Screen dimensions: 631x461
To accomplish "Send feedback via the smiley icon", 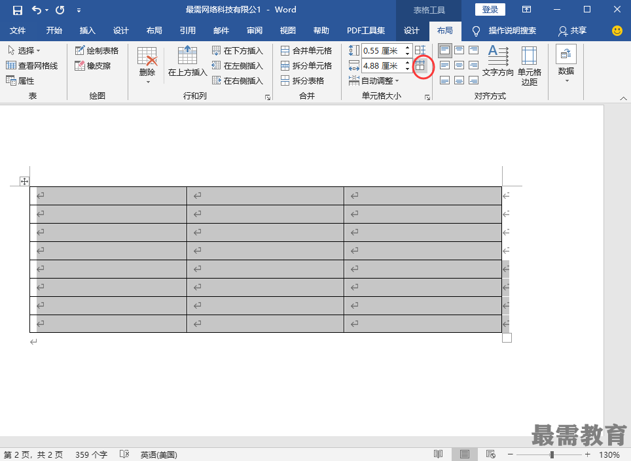I will coord(617,31).
